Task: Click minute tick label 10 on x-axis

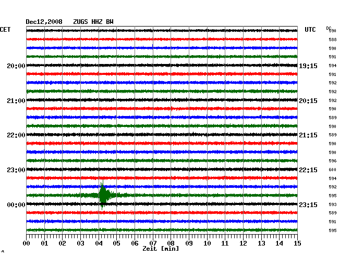Action: coord(207,243)
